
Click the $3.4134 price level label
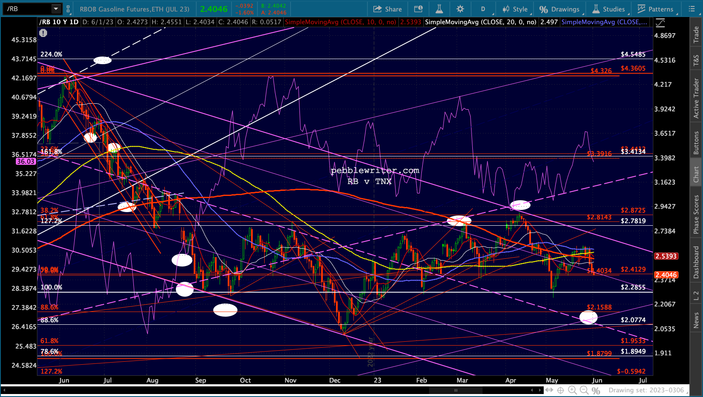[633, 151]
